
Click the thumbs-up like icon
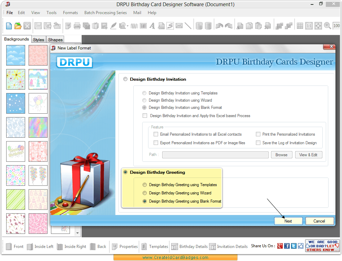click(301, 246)
